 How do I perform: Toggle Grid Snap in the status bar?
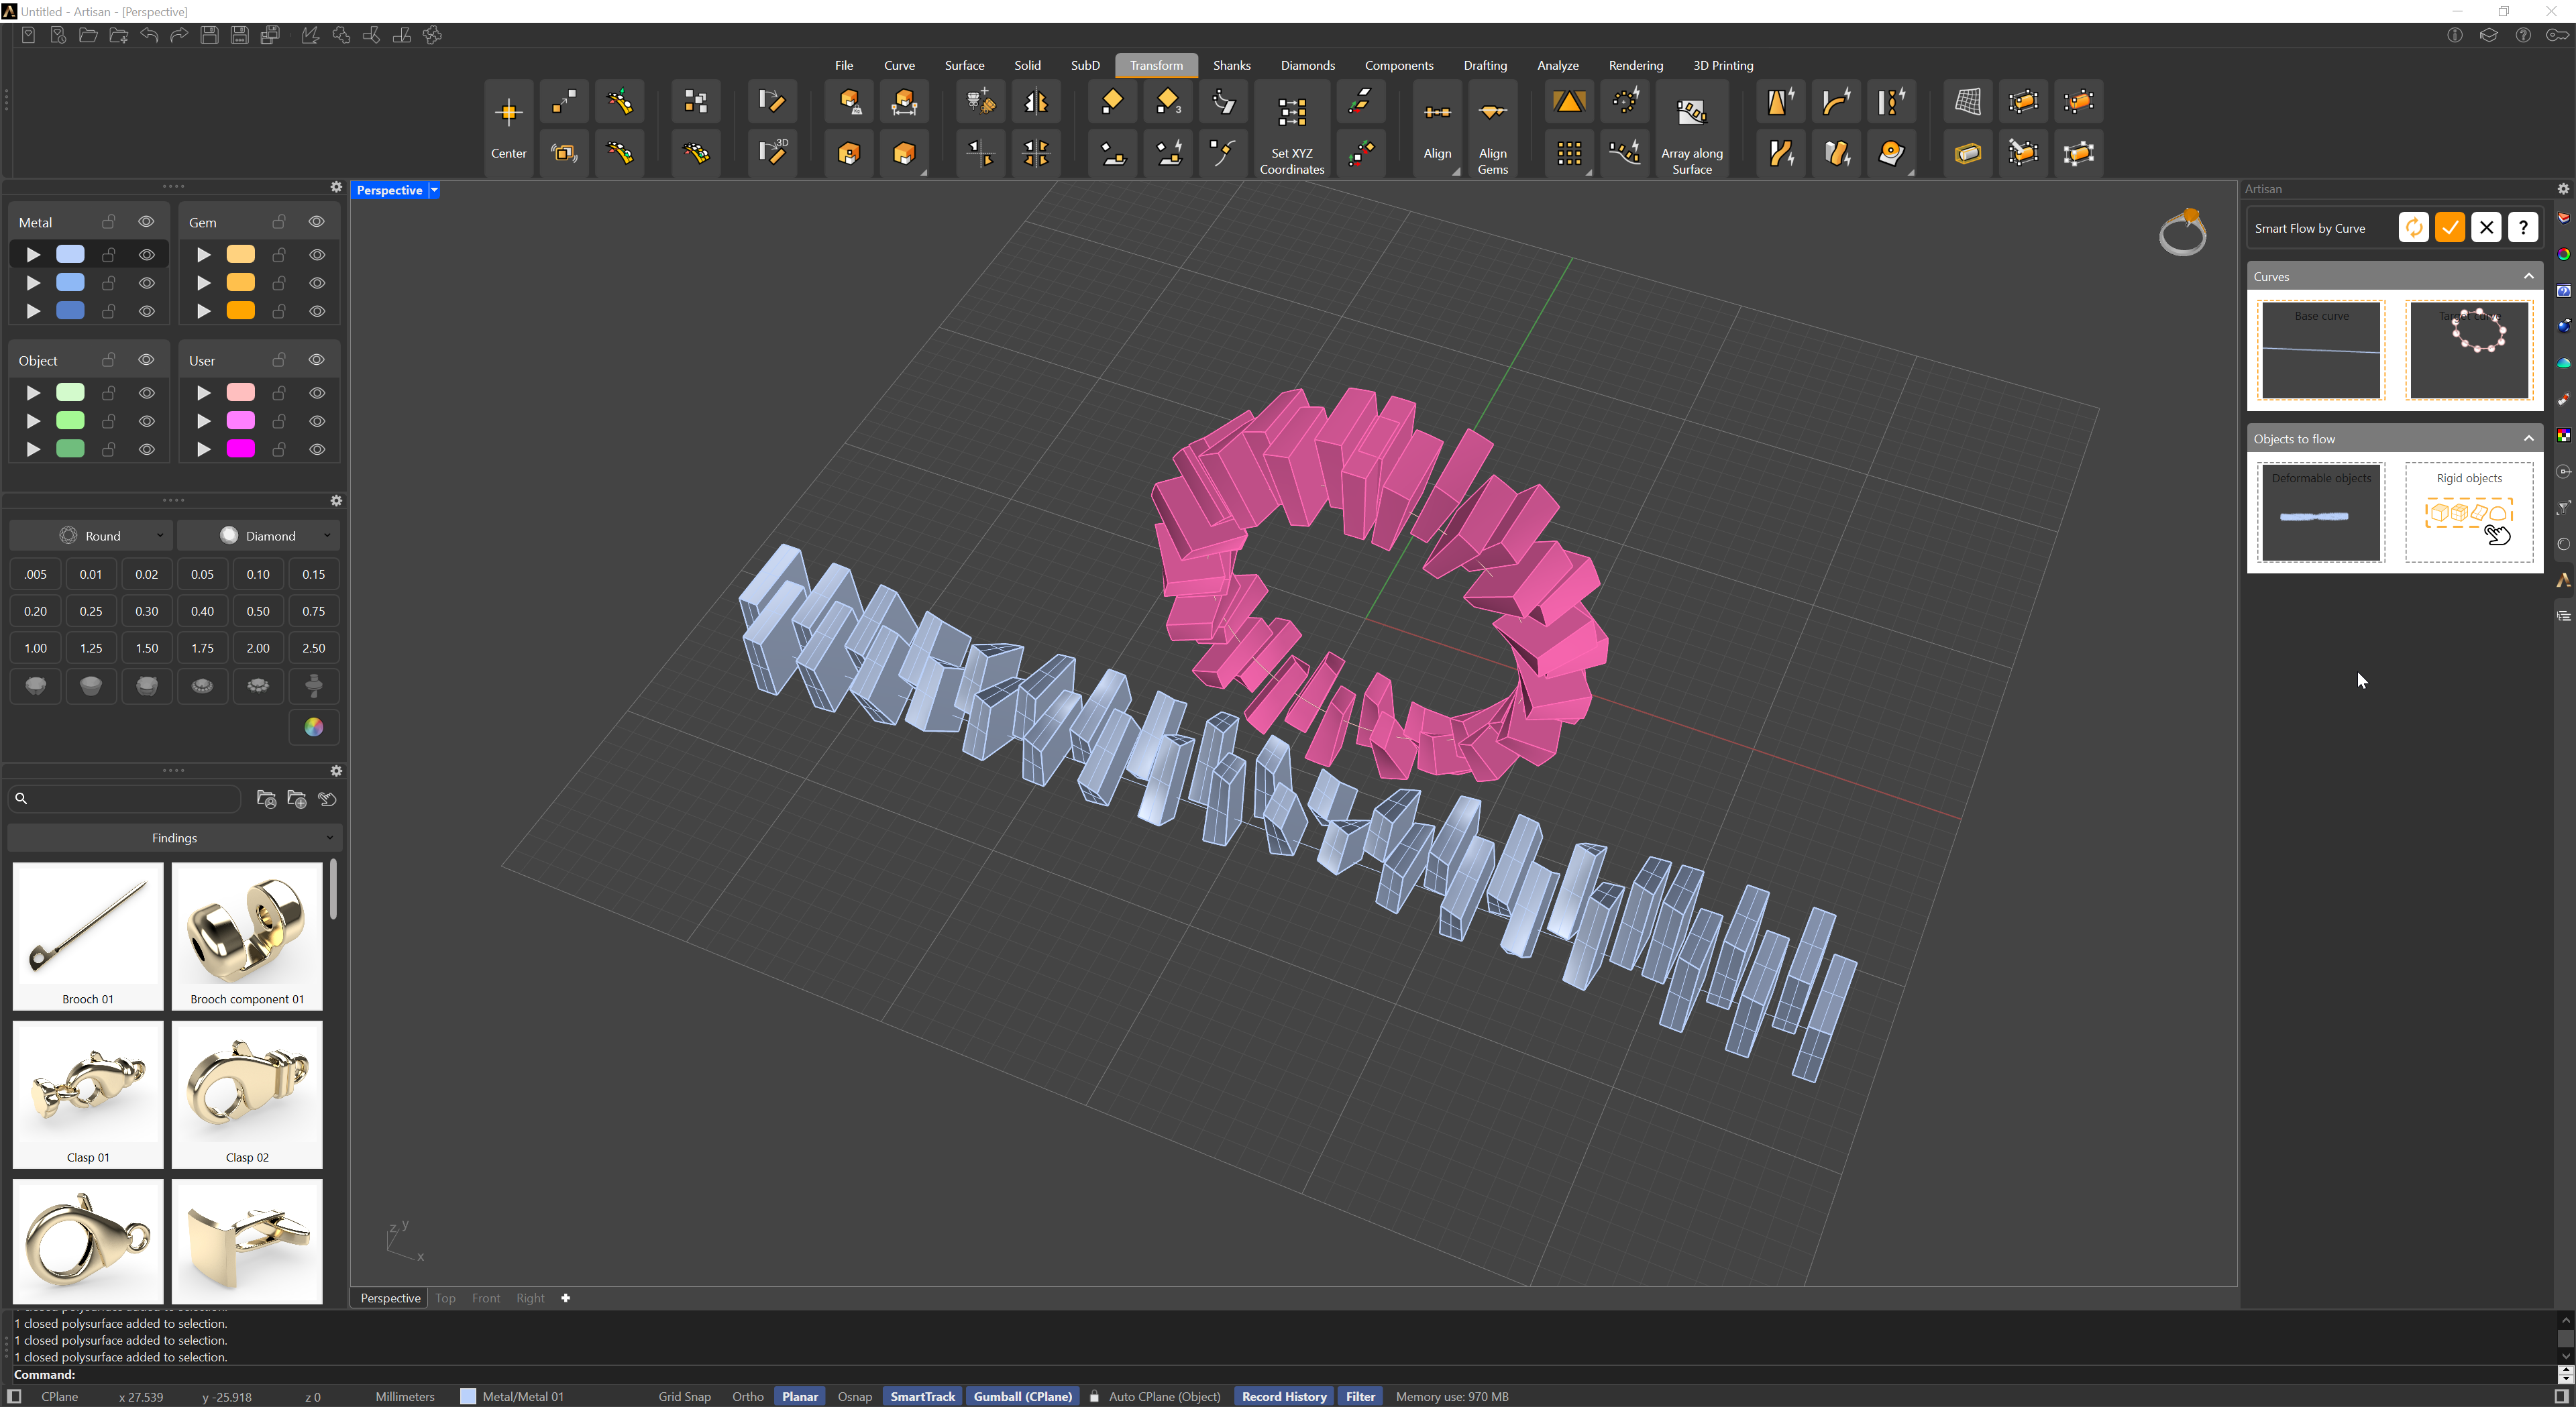coord(684,1396)
